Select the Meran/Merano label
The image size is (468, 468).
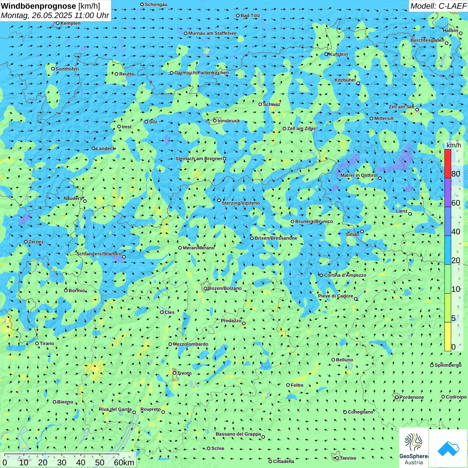click(199, 248)
